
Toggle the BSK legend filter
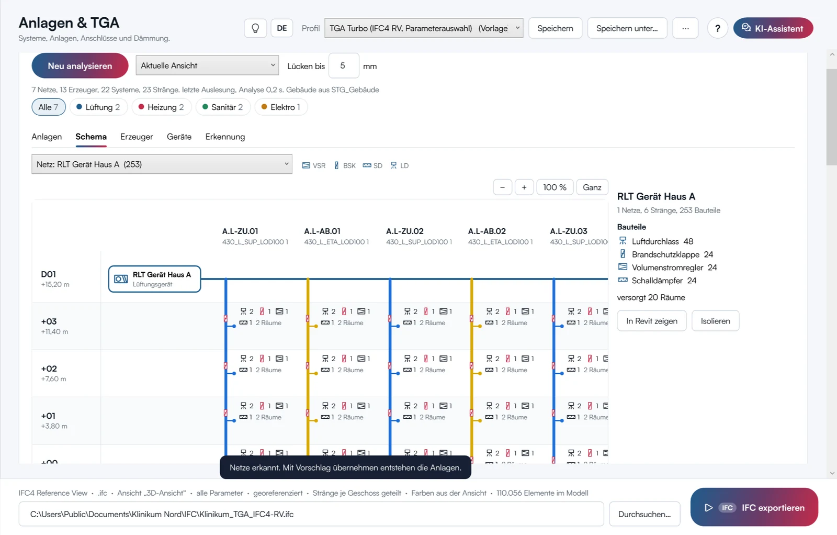[x=345, y=165]
